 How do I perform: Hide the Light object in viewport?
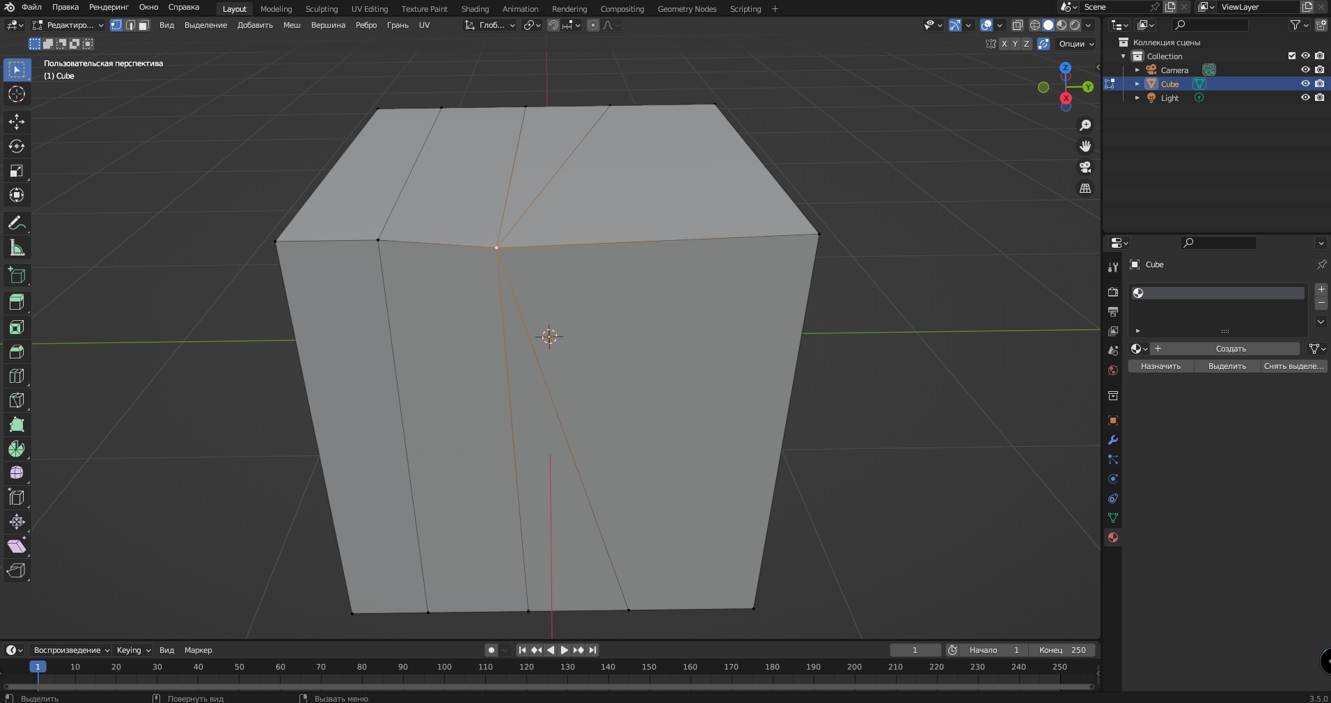[1305, 97]
